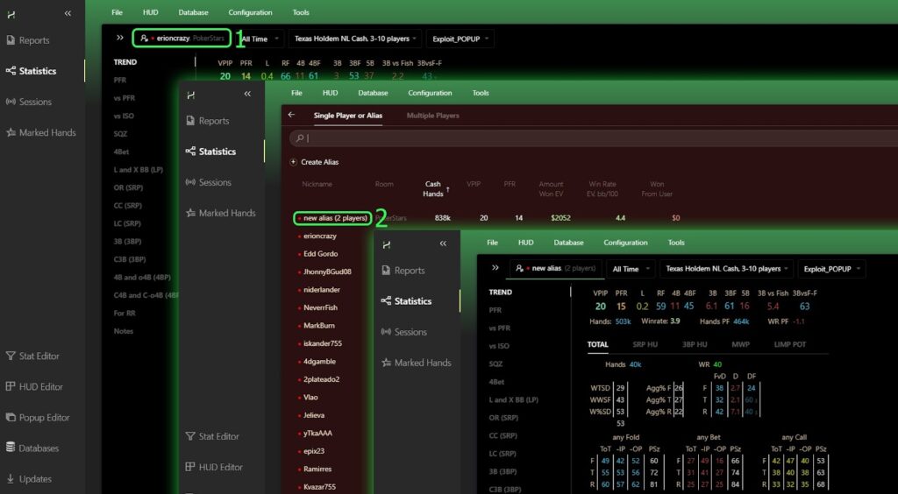This screenshot has height=494, width=898.
Task: Select the LIMP POT tab
Action: 789,344
